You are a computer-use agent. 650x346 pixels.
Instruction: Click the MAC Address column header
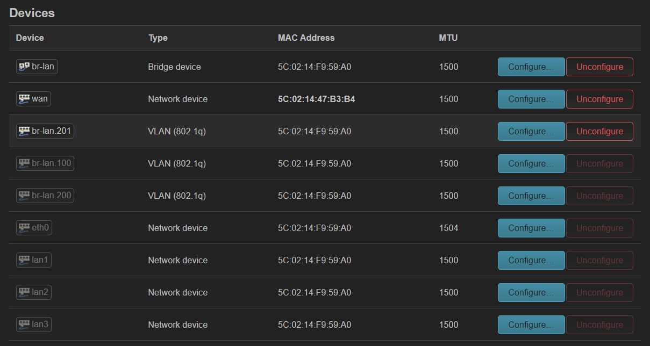click(x=306, y=38)
